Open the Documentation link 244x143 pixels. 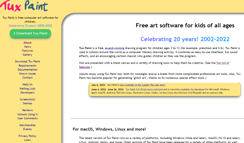click(x=27, y=69)
